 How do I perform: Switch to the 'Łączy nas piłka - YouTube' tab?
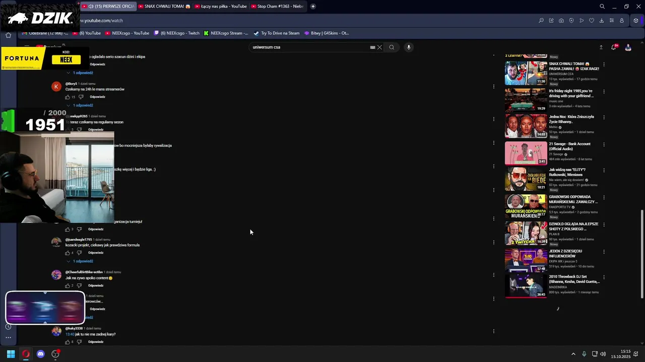220,7
